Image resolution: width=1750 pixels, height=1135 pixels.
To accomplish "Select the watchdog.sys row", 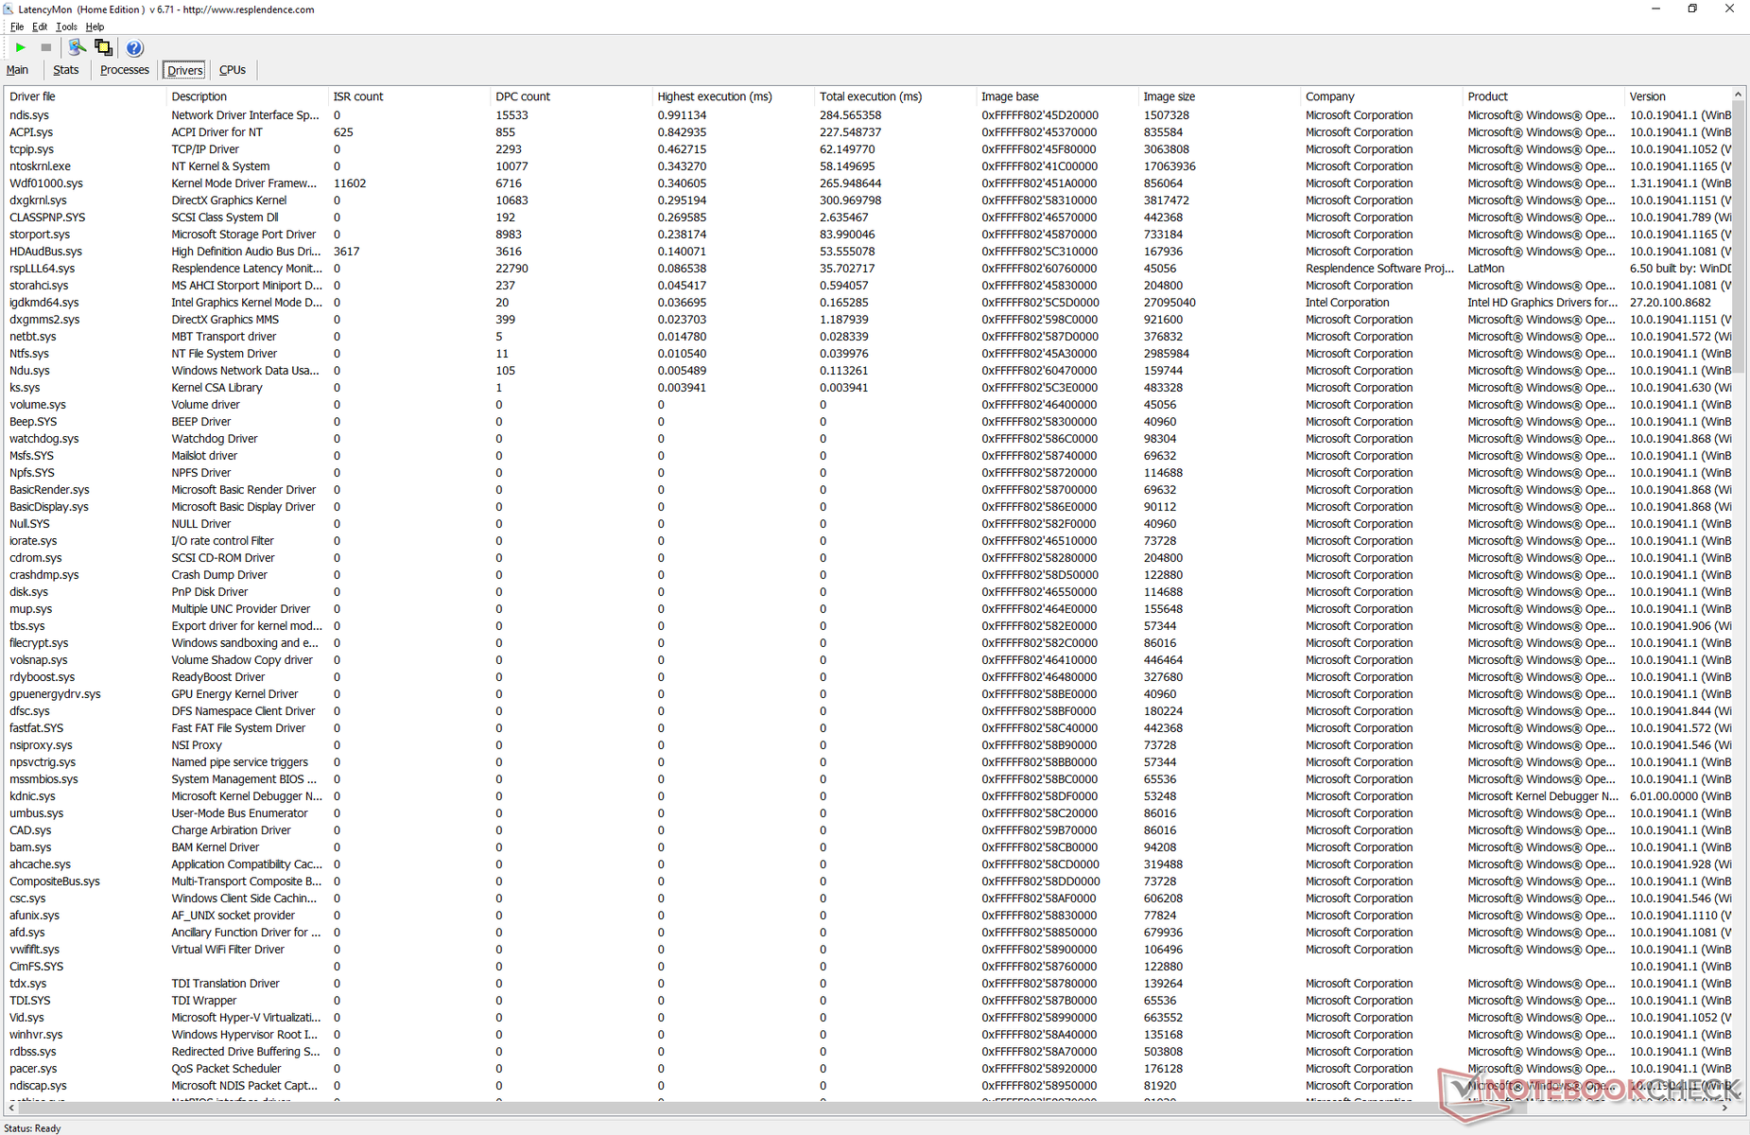I will 868,439.
